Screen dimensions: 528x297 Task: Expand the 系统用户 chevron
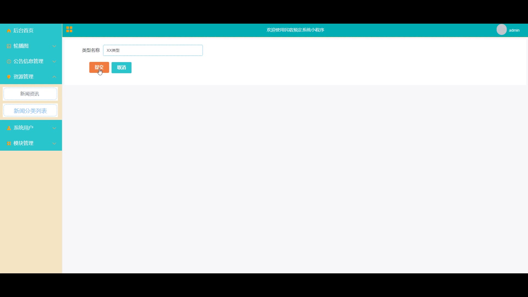pyautogui.click(x=54, y=128)
